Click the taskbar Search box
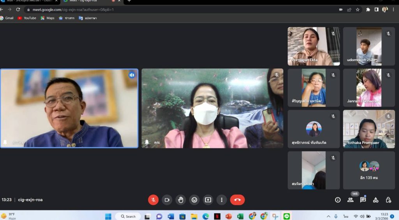Screen dimensions: 399x220 (128, 216)
